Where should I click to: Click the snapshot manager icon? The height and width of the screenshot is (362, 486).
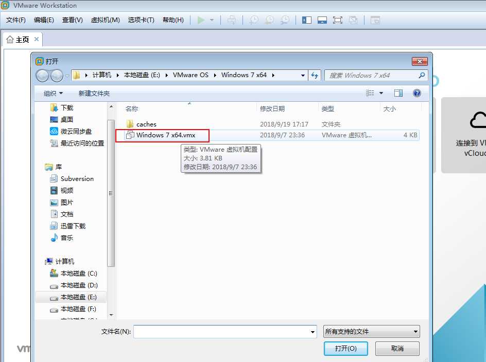[285, 20]
